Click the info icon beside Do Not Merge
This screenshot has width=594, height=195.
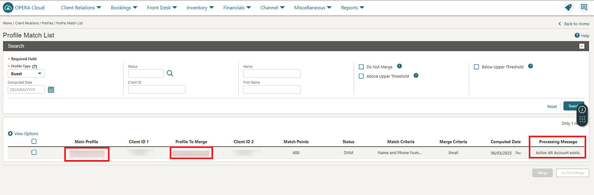click(399, 66)
